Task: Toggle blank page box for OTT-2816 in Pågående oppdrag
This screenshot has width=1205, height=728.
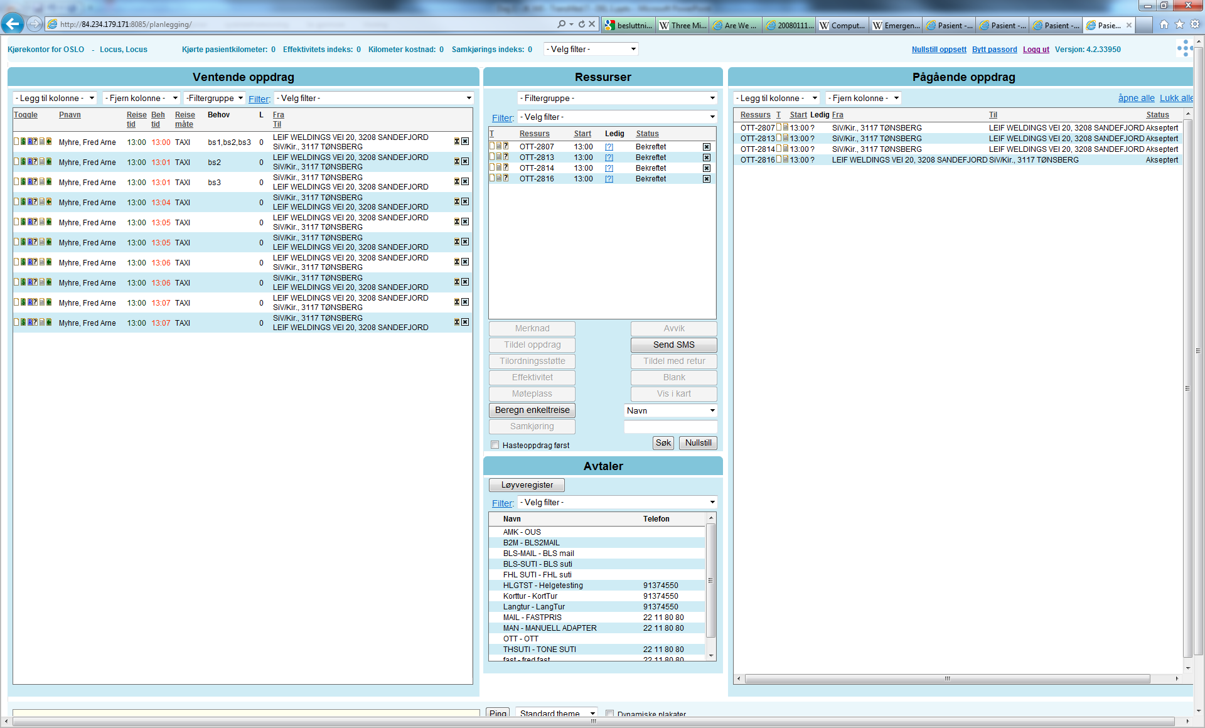Action: coord(779,159)
